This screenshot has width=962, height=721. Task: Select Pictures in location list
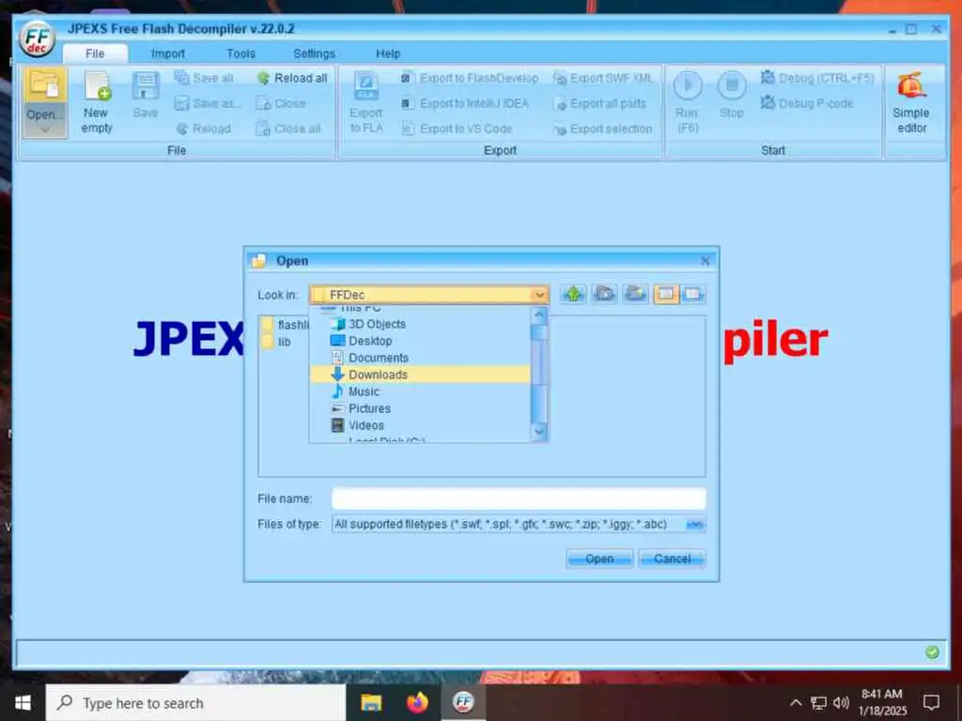(420, 408)
